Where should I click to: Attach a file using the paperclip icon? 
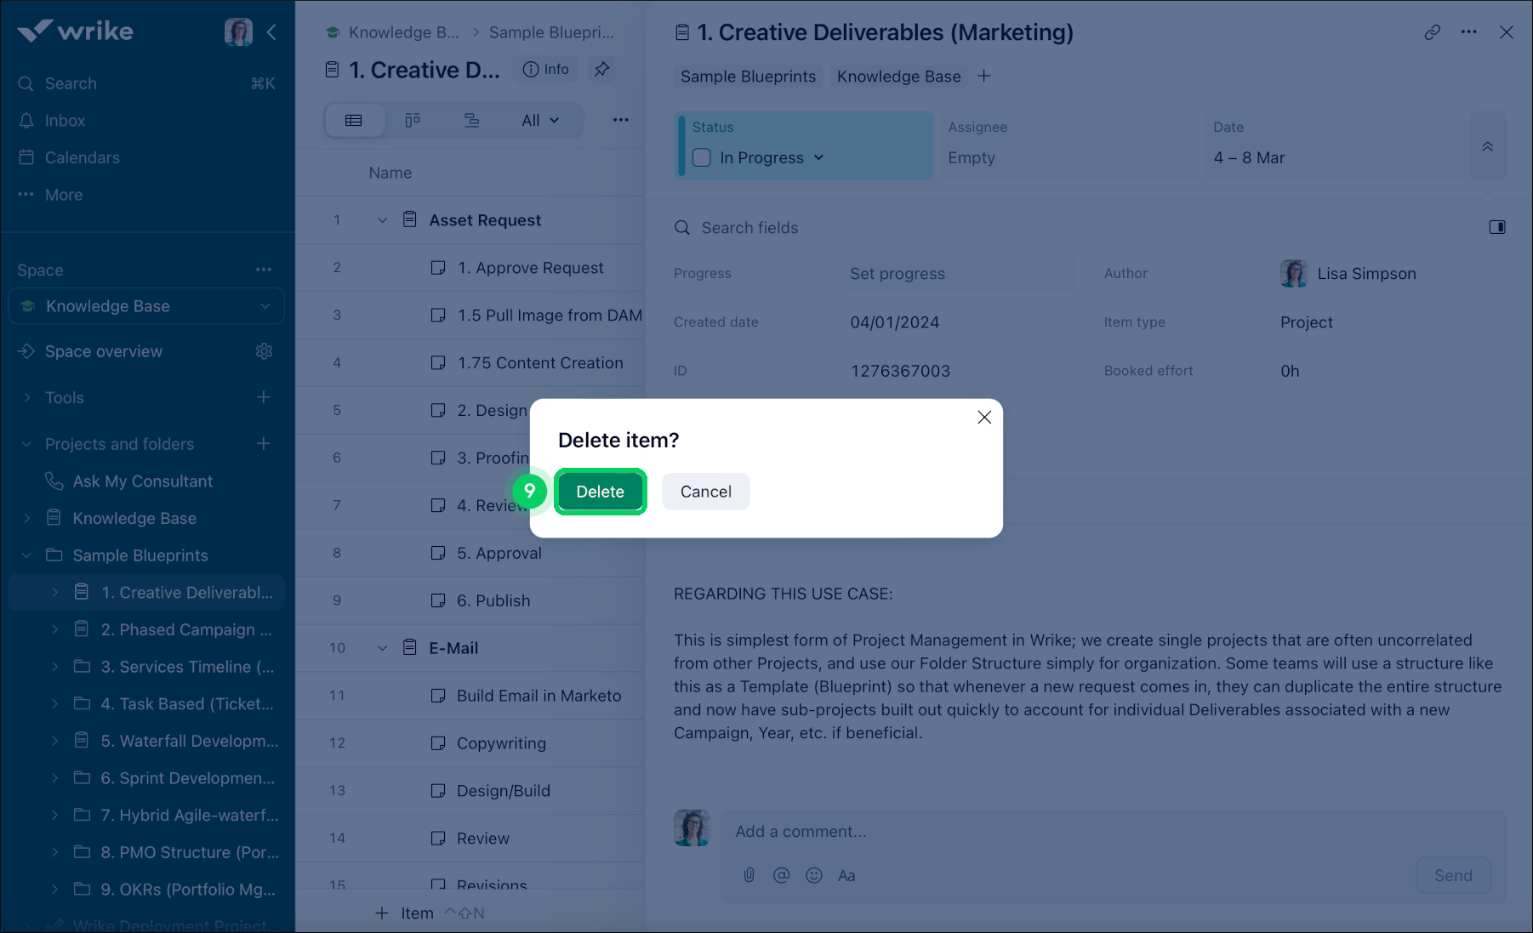(749, 875)
